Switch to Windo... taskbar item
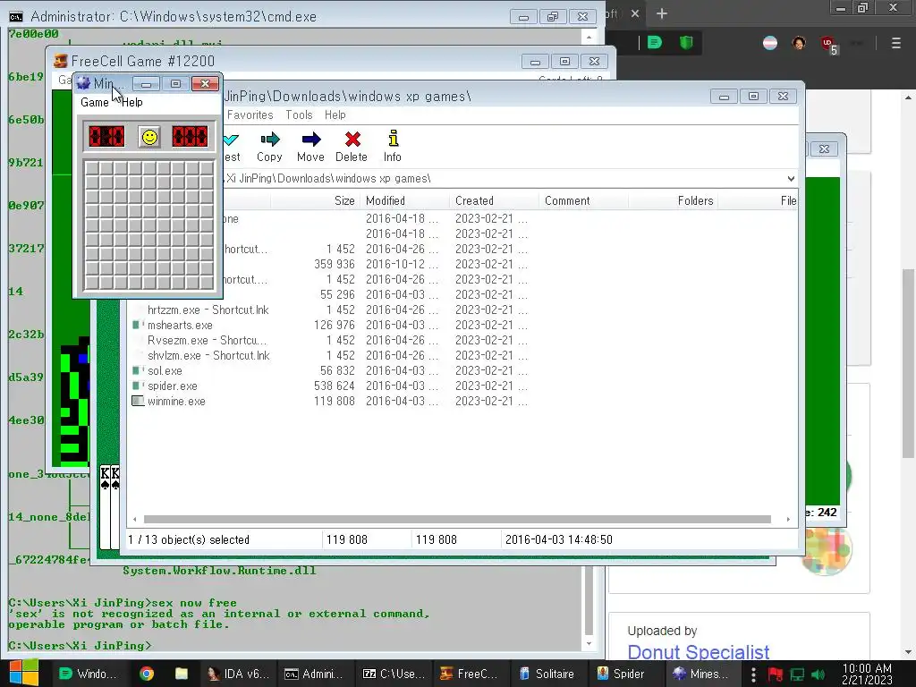The width and height of the screenshot is (916, 687). pos(89,674)
